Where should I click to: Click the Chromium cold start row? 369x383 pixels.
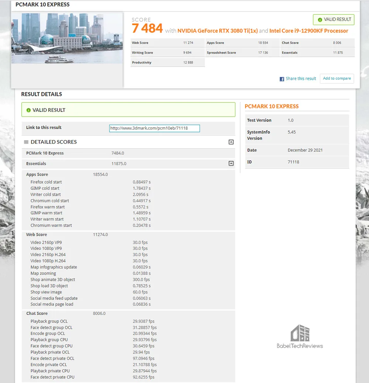point(128,201)
